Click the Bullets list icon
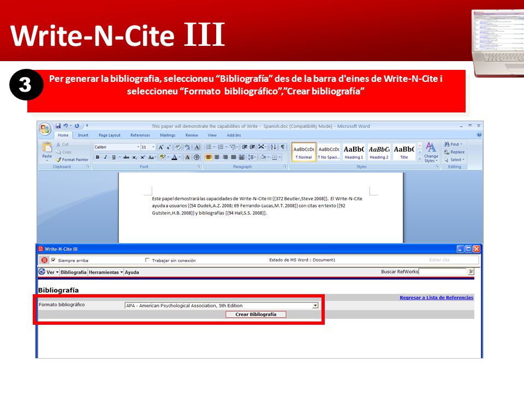The height and width of the screenshot is (393, 524). (209, 147)
